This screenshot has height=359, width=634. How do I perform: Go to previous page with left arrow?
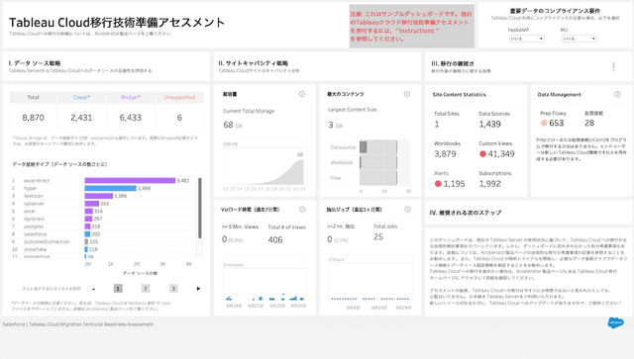[93, 289]
